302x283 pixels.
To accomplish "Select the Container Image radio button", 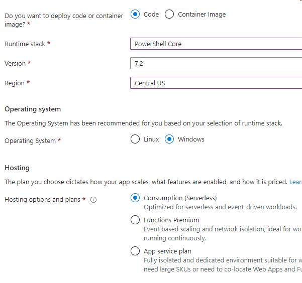I will click(x=169, y=14).
